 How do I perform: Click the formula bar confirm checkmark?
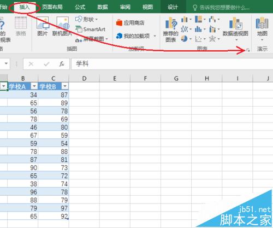[46, 64]
